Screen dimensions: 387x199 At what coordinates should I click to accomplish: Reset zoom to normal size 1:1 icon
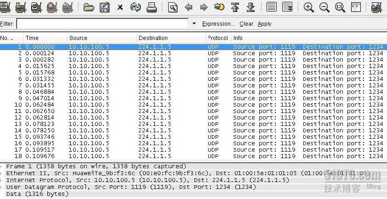tap(340, 7)
